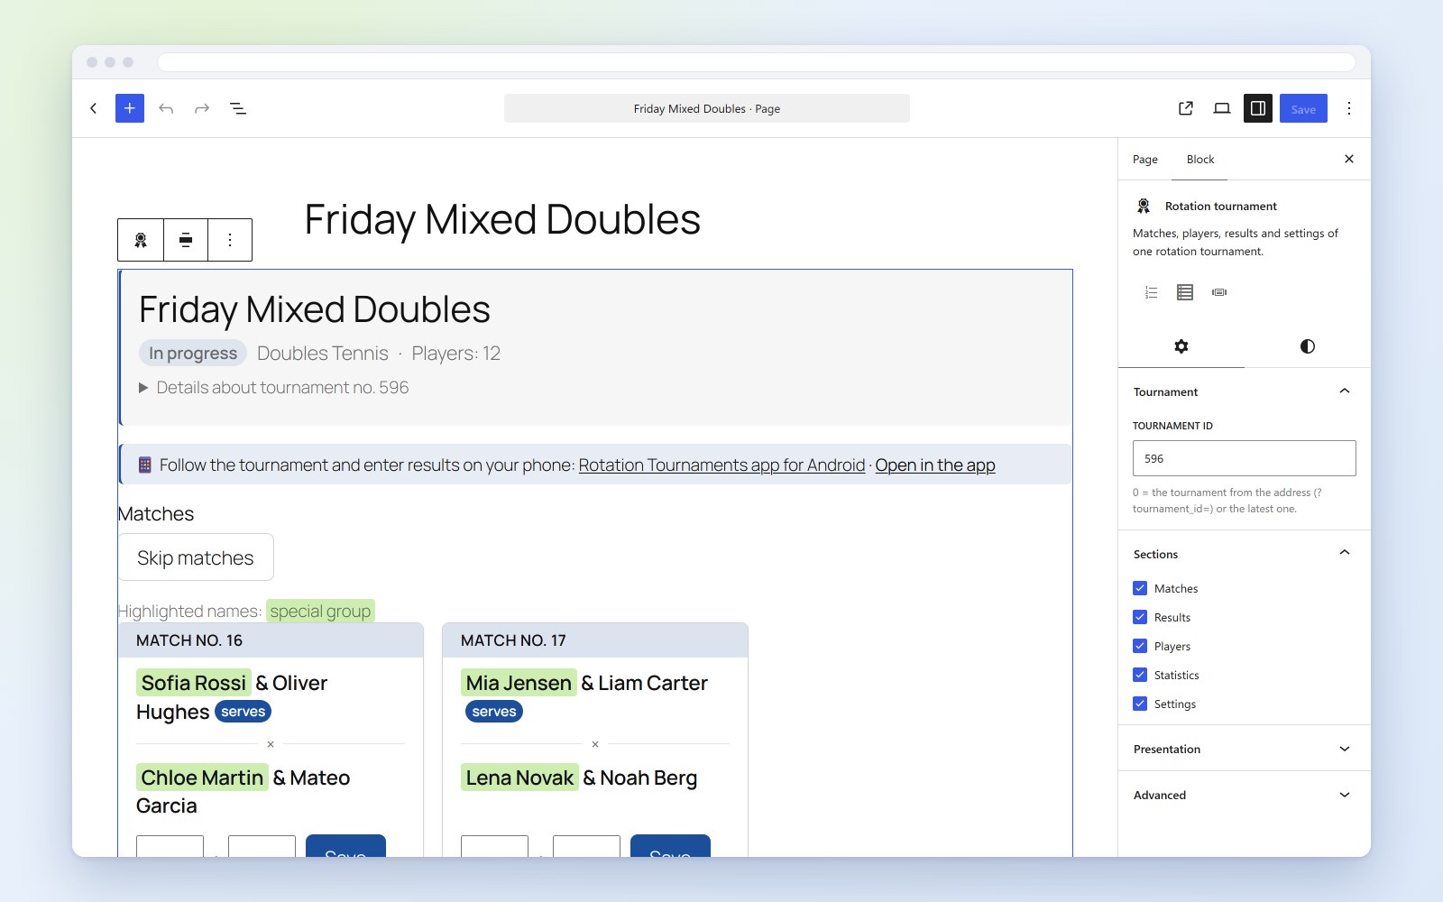
Task: Uncheck the Matches section checkbox
Action: [1140, 588]
